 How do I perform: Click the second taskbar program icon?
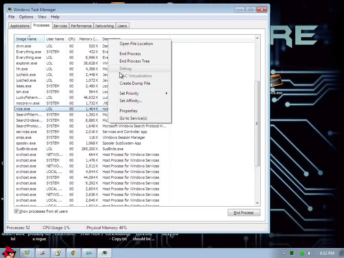[43, 253]
